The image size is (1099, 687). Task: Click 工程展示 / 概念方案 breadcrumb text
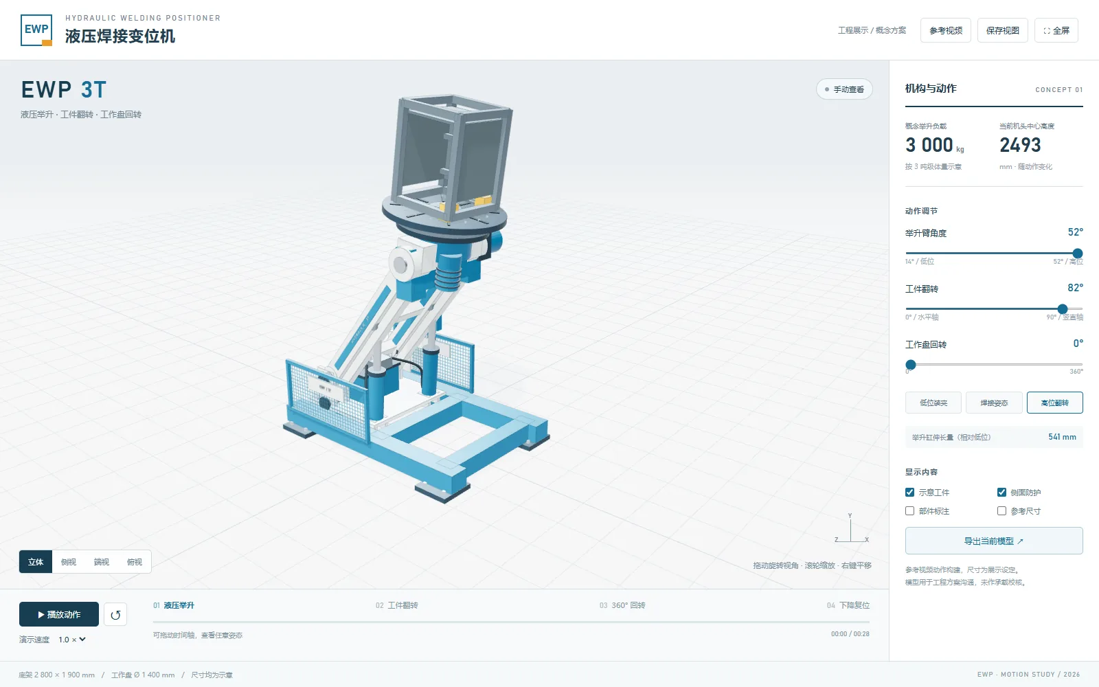pos(872,30)
